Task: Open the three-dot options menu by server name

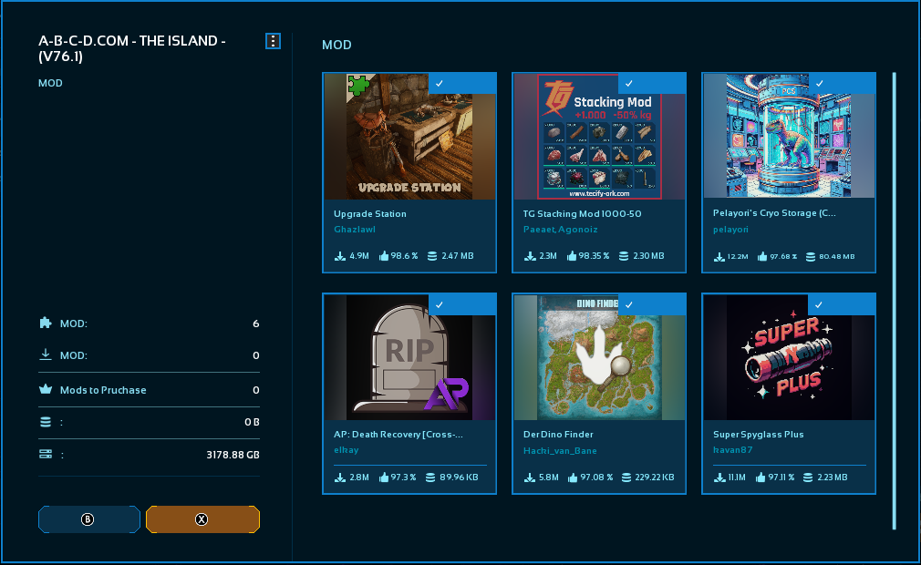Action: (273, 41)
